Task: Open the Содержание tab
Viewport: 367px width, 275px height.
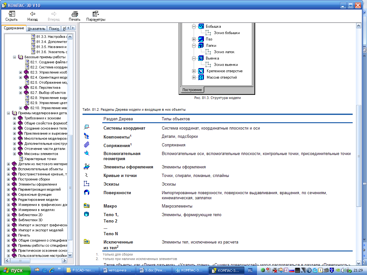Action: pyautogui.click(x=14, y=28)
